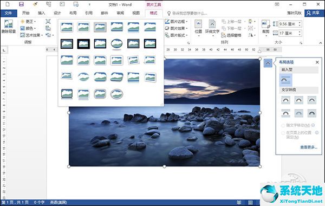This screenshot has width=325, height=206.
Task: Select the first picture style, simple white frame
Action: [x=67, y=27]
